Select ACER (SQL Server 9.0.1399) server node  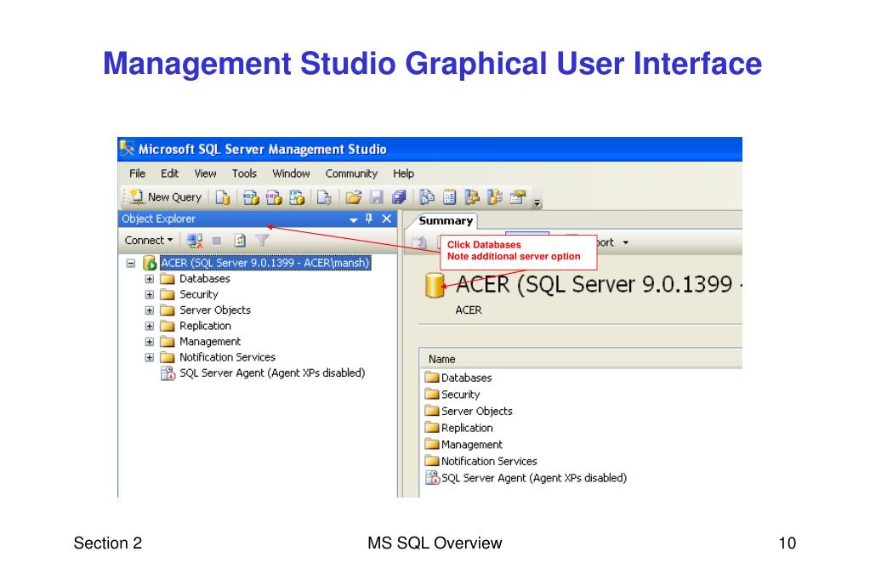click(x=265, y=263)
